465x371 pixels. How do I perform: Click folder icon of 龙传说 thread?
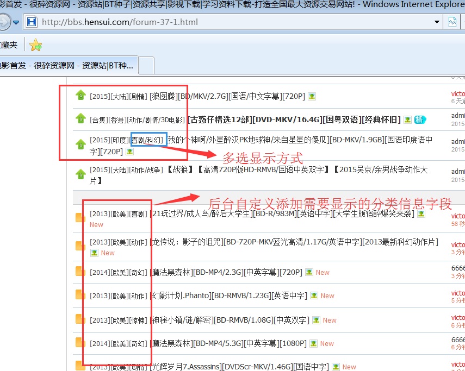80,246
